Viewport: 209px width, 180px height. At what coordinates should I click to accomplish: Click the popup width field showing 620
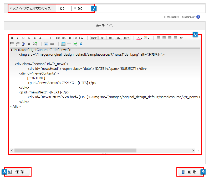click(65, 8)
